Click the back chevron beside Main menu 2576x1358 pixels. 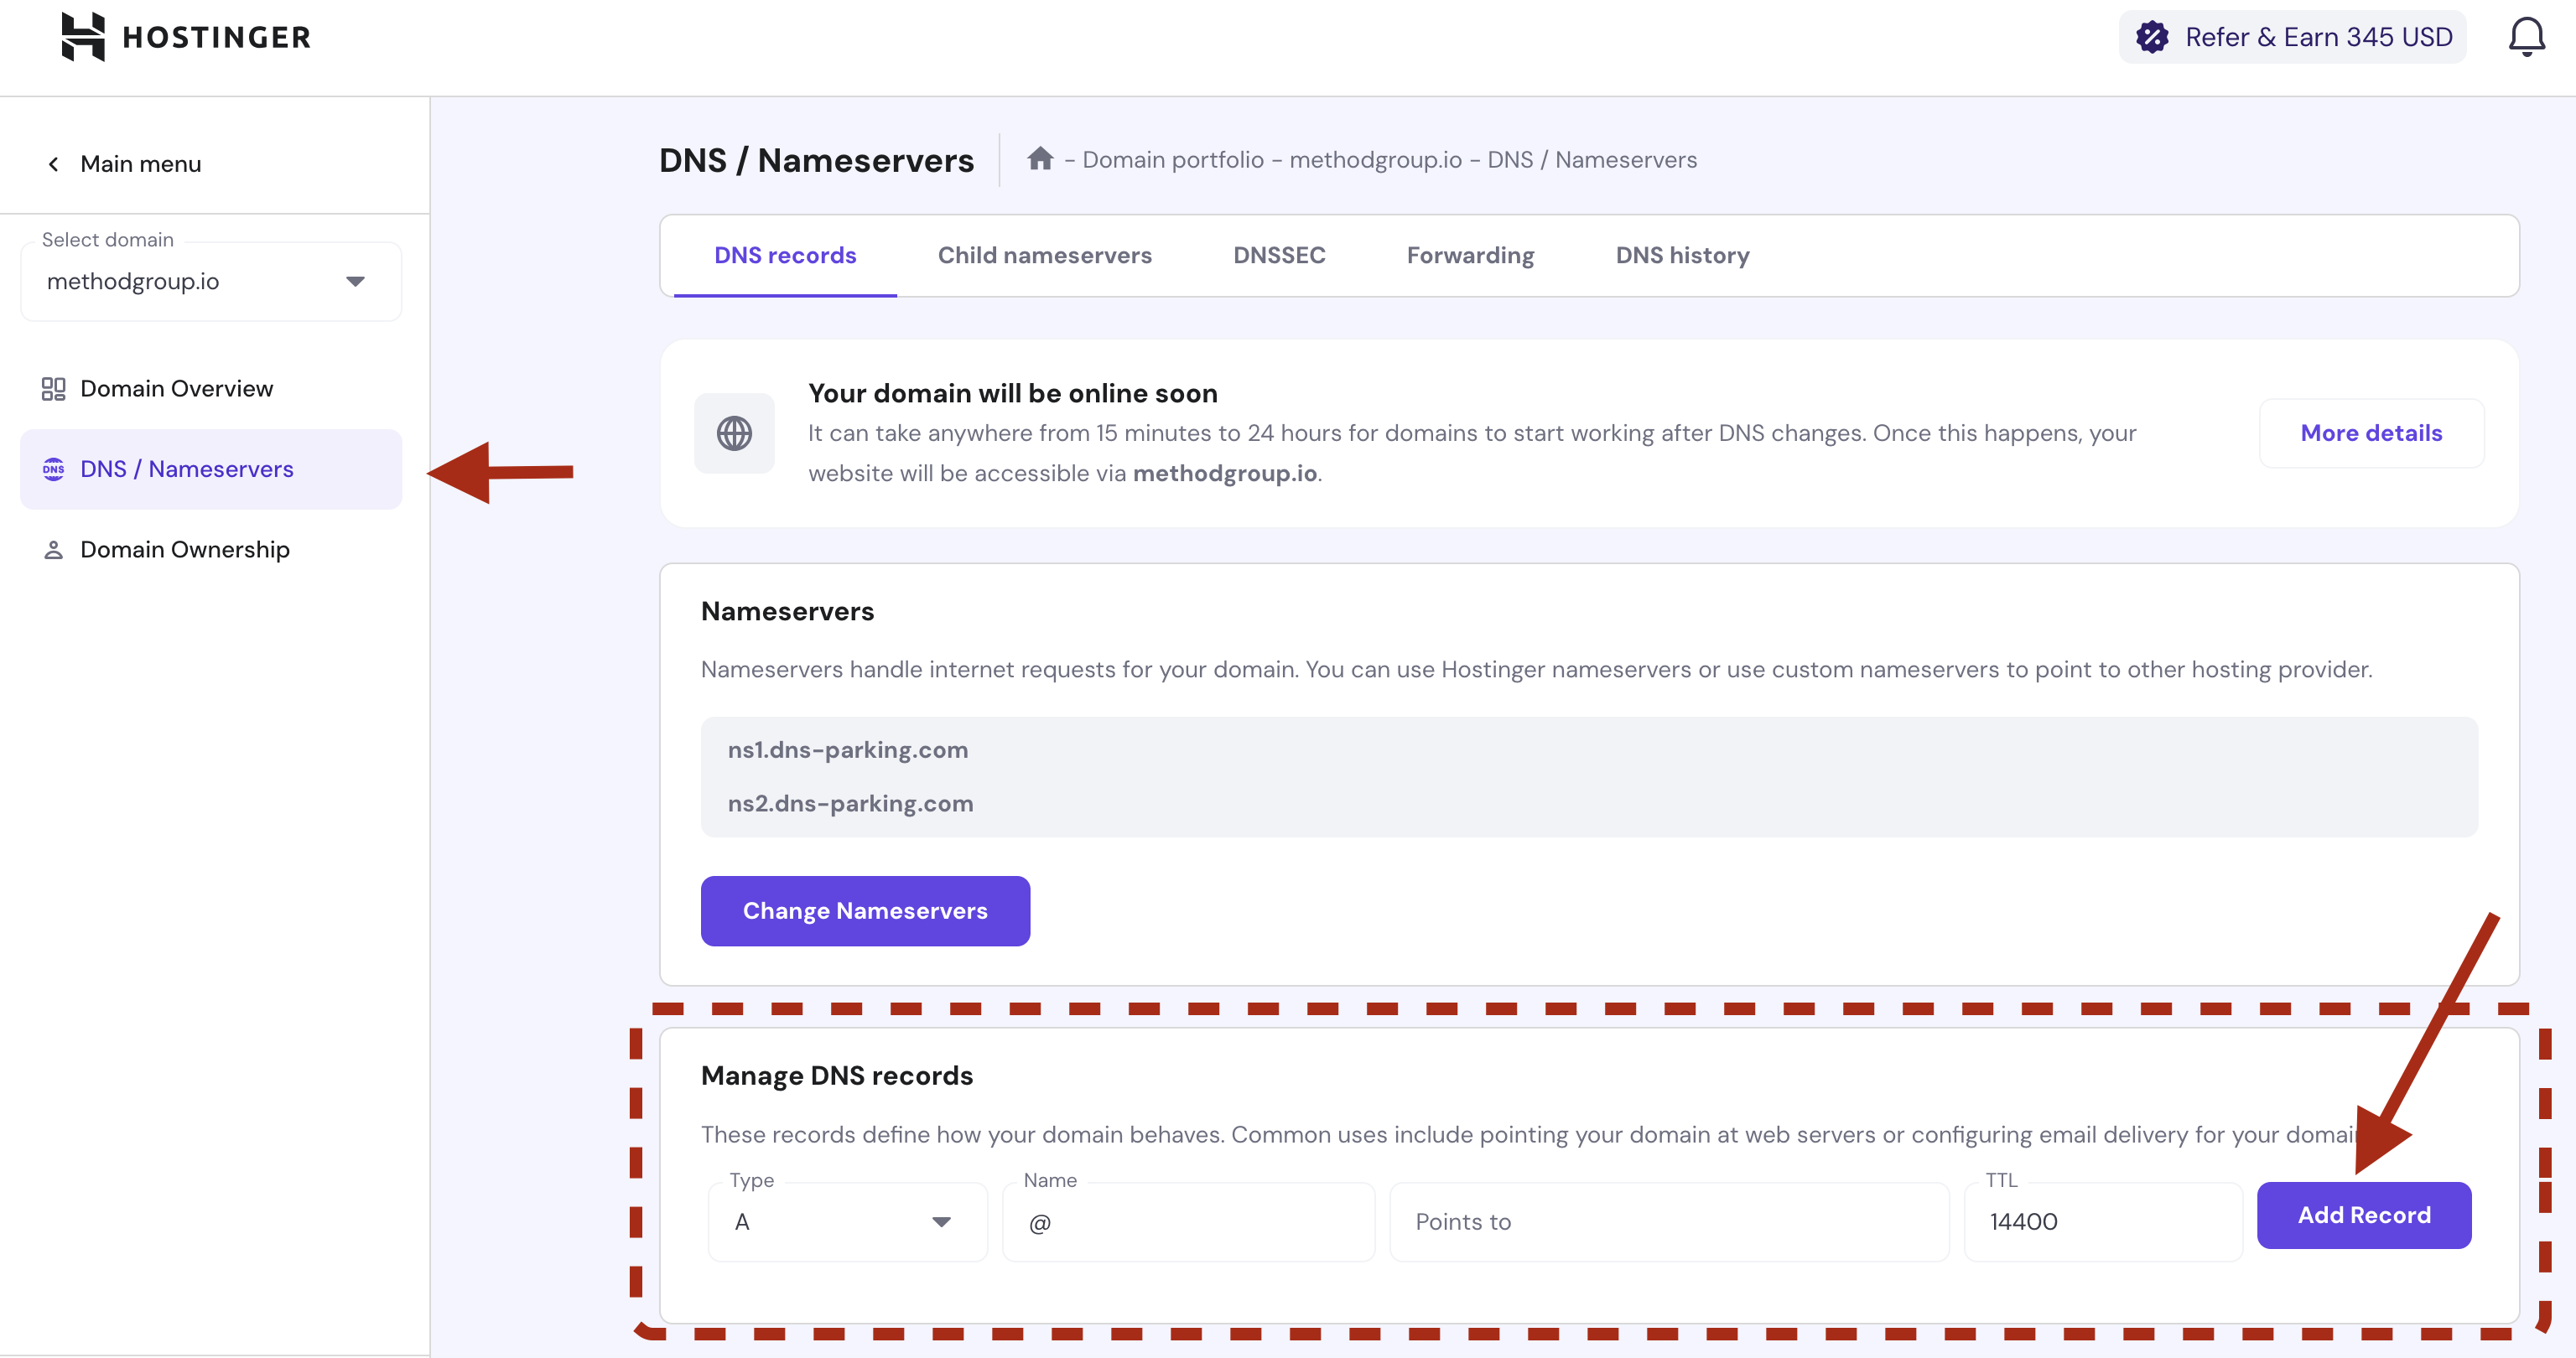[x=53, y=164]
